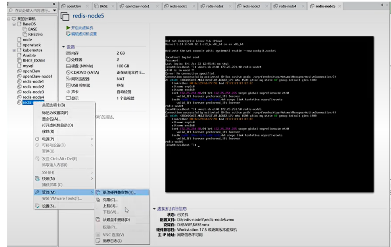Click the wrench icon beside 管理(M)
The height and width of the screenshot is (247, 391).
(x=37, y=192)
